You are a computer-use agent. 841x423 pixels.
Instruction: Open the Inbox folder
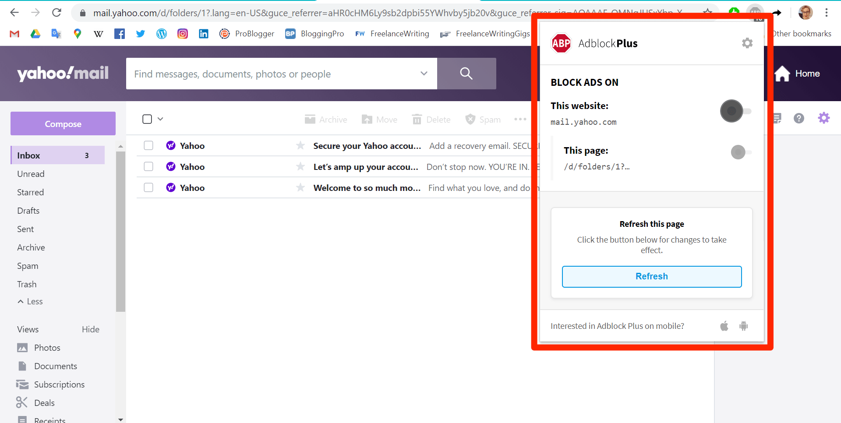point(57,155)
